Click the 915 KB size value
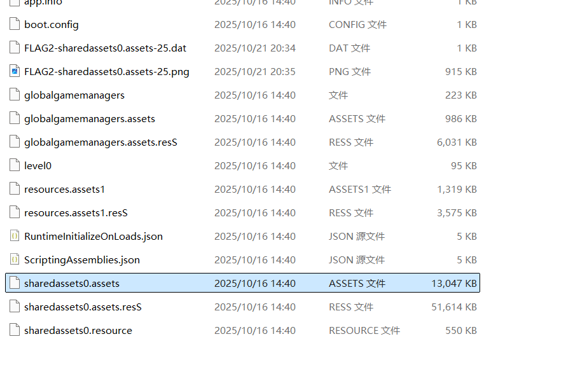Viewport: 573px width, 388px height. pyautogui.click(x=461, y=72)
